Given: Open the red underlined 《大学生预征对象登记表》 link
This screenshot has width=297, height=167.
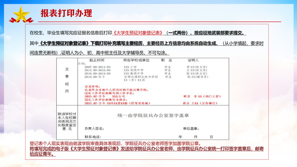Looking at the screenshot, I should [x=138, y=33].
